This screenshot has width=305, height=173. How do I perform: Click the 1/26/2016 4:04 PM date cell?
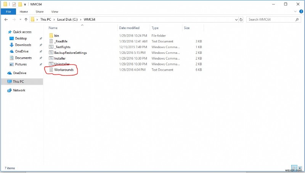pos(132,70)
